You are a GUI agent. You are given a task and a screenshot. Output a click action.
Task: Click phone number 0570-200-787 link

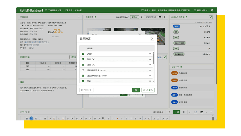(x=34, y=45)
